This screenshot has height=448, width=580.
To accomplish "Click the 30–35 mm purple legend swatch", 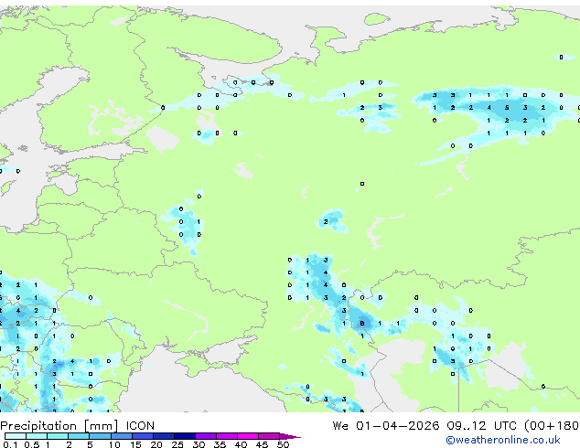I will [205, 436].
